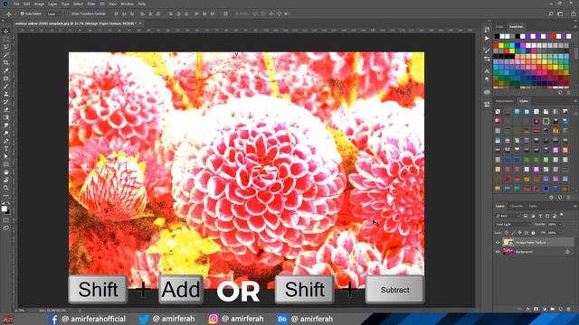Viewport: 579px width, 325px height.
Task: Select the Hand tool
Action: (x=6, y=172)
